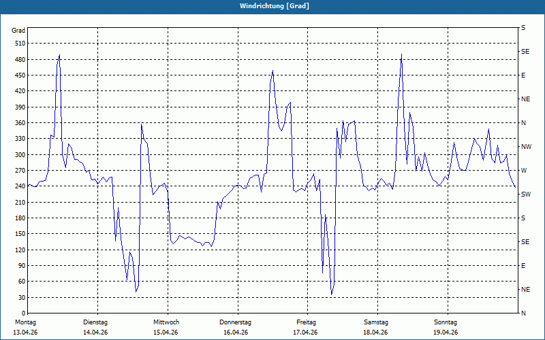The width and height of the screenshot is (545, 340).
Task: Click the NW compass label on right axis
Action: click(x=525, y=147)
